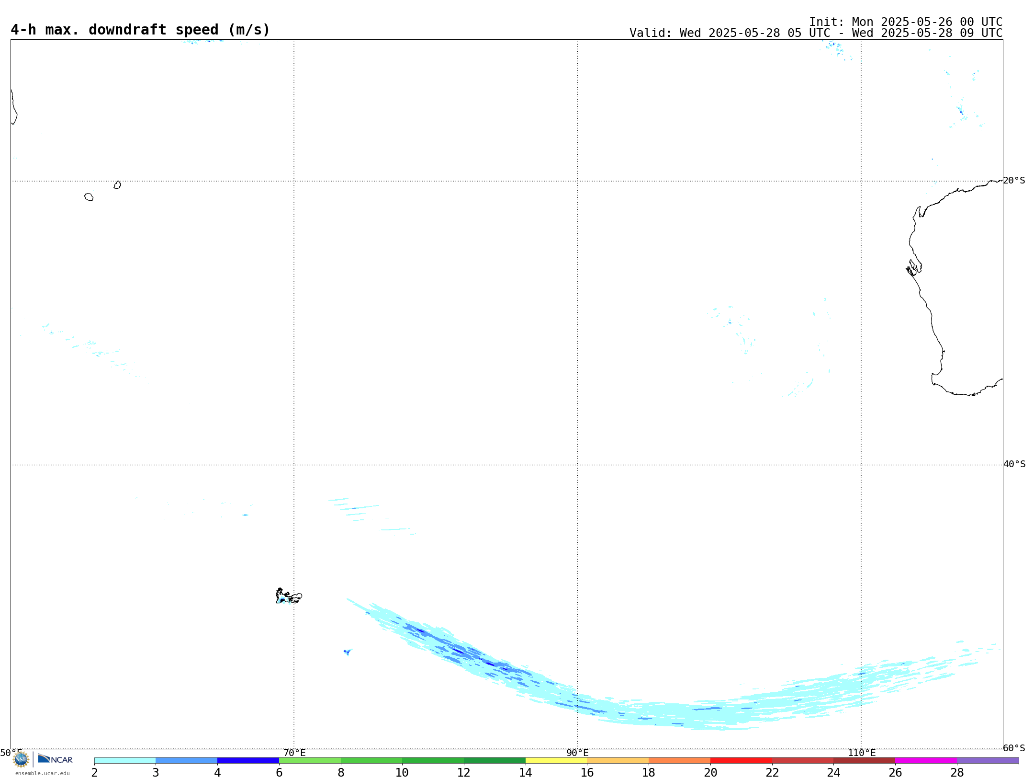The image size is (1034, 779).
Task: Click the 60°S latitude label
Action: click(x=1014, y=748)
